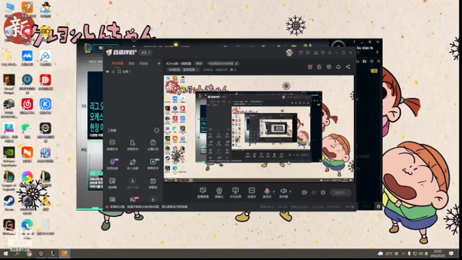Open the chat message icon in title bar
This screenshot has height=260, width=462.
[308, 53]
